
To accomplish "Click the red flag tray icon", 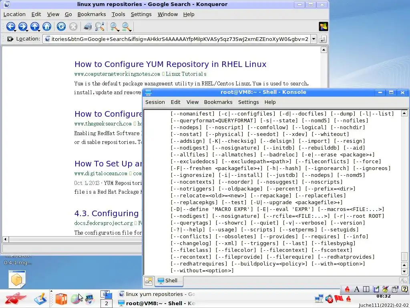I will pos(339,298).
